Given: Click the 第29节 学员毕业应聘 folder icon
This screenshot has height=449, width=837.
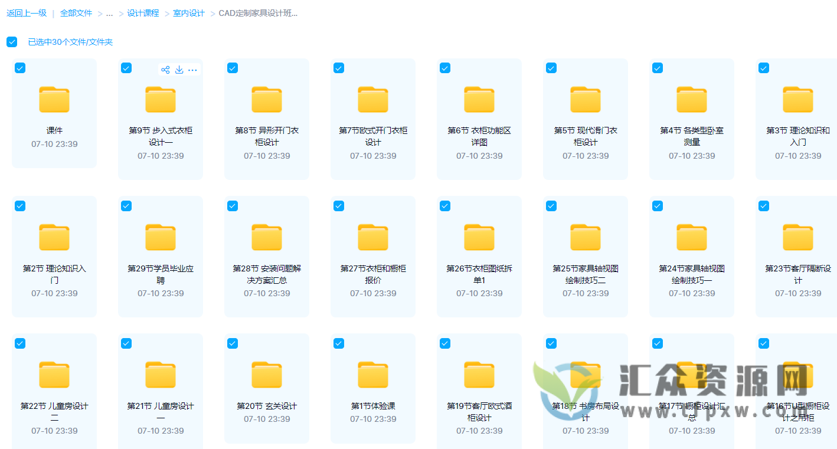Looking at the screenshot, I should pos(160,237).
